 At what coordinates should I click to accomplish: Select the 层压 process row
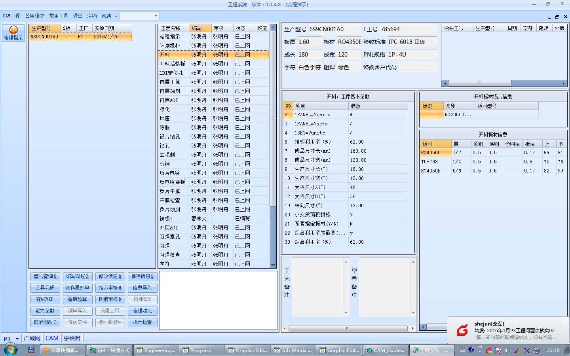(x=213, y=118)
